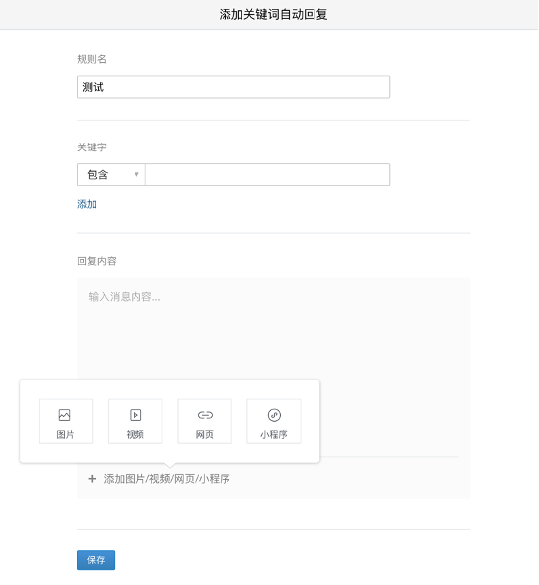Screen dimensions: 539x585
Task: Click the plus icon before 添加图片
Action: tap(92, 479)
